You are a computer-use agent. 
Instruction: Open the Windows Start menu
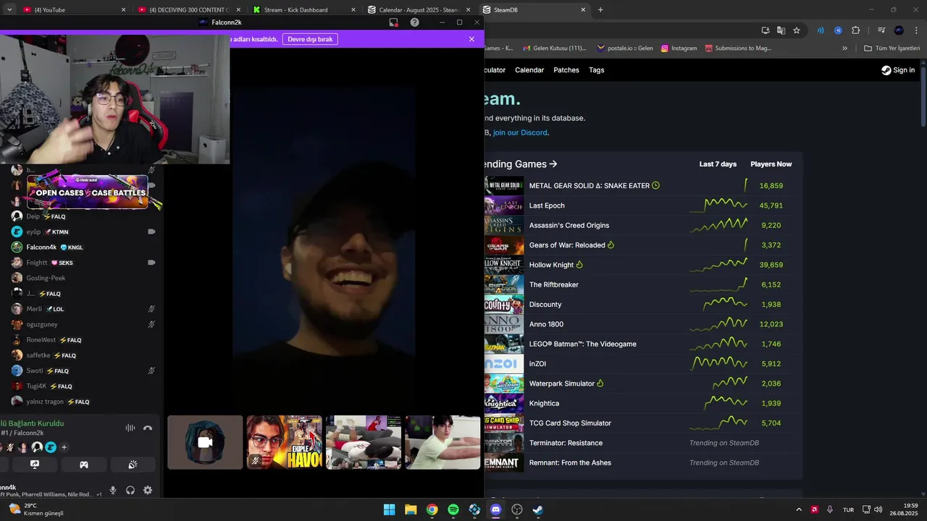pos(389,509)
